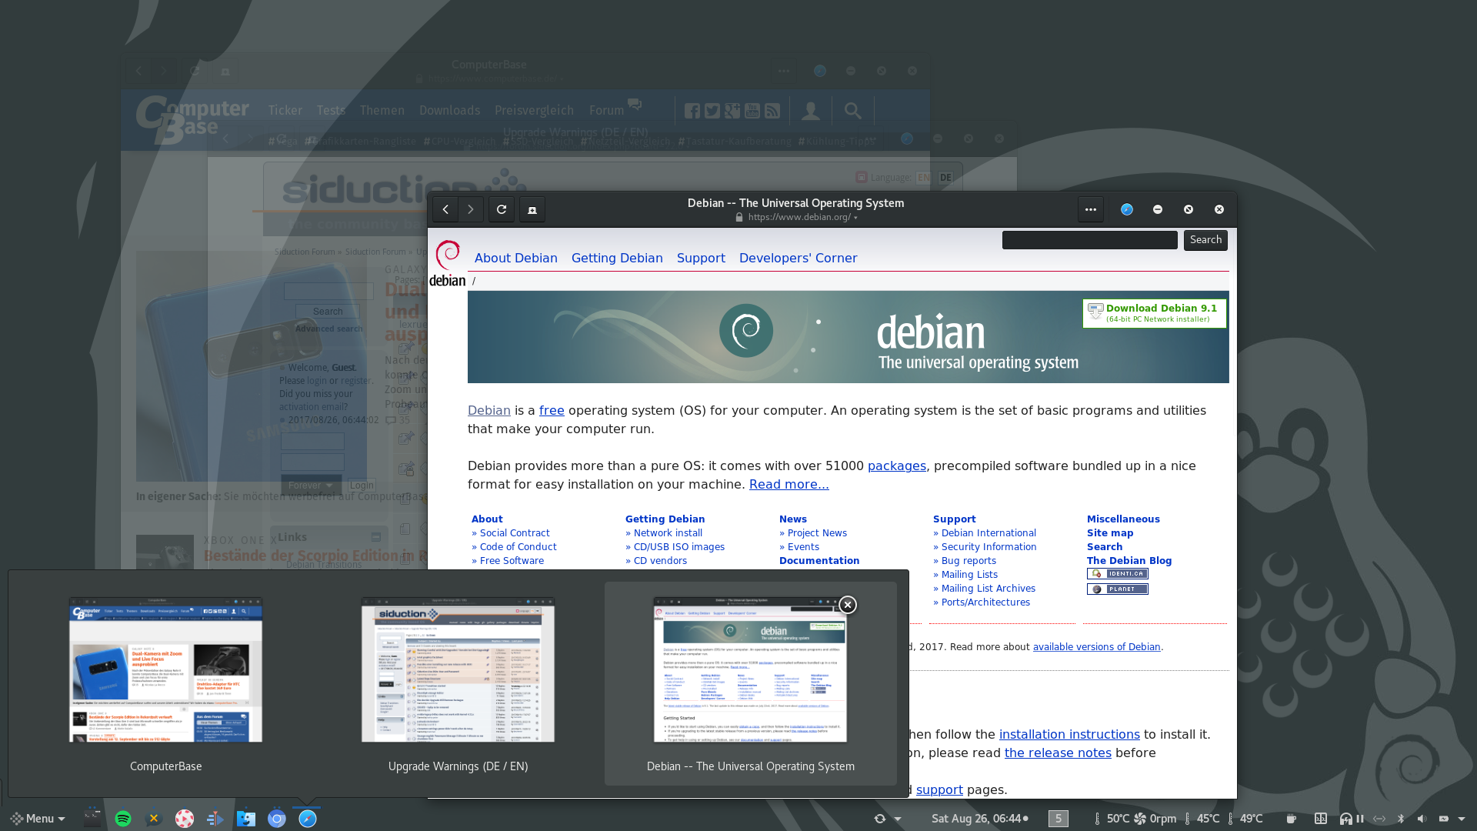
Task: Expand the system tray arrow menu
Action: pos(1462,819)
